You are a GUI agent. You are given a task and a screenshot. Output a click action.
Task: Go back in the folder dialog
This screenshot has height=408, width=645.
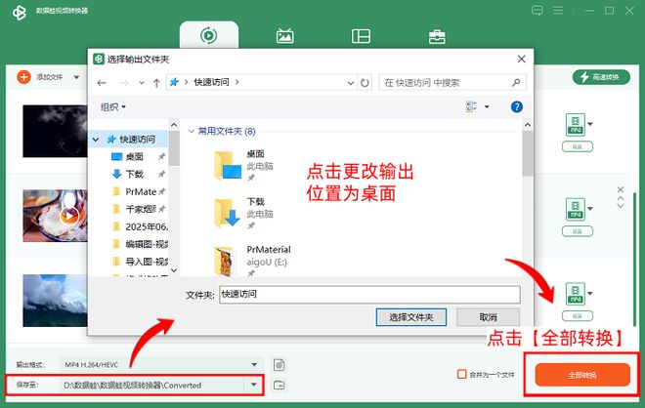pos(102,83)
